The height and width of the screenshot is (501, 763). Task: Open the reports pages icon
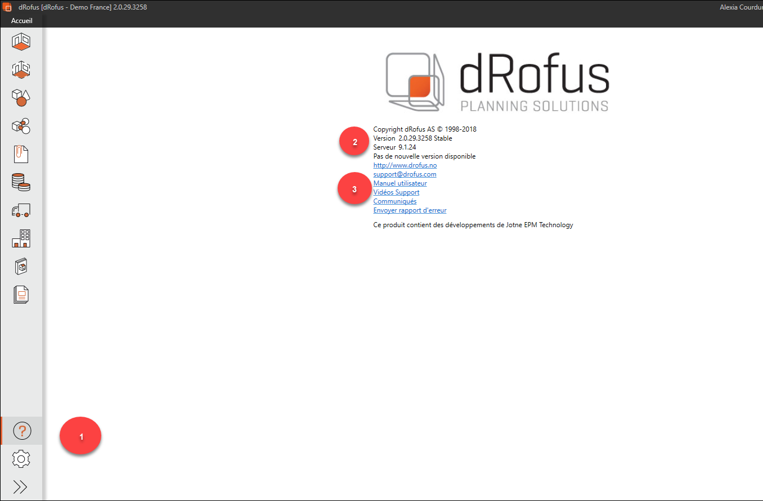[21, 295]
